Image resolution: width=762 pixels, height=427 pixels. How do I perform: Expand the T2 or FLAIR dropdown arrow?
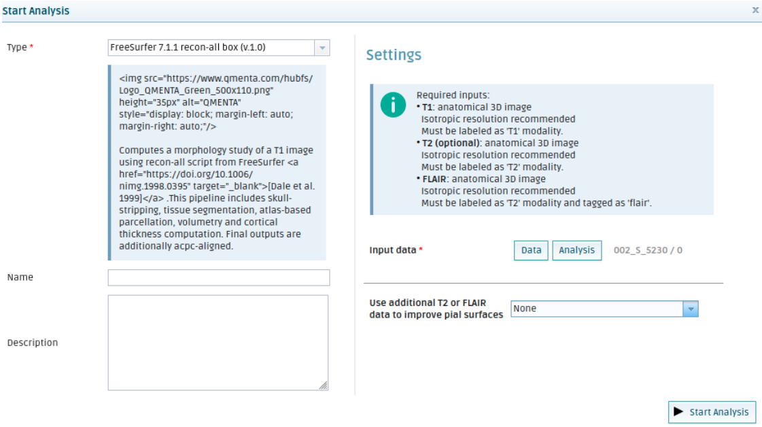pyautogui.click(x=691, y=309)
